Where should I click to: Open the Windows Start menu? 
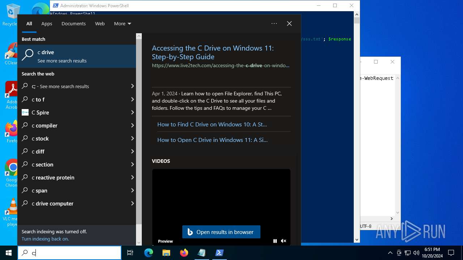9,253
